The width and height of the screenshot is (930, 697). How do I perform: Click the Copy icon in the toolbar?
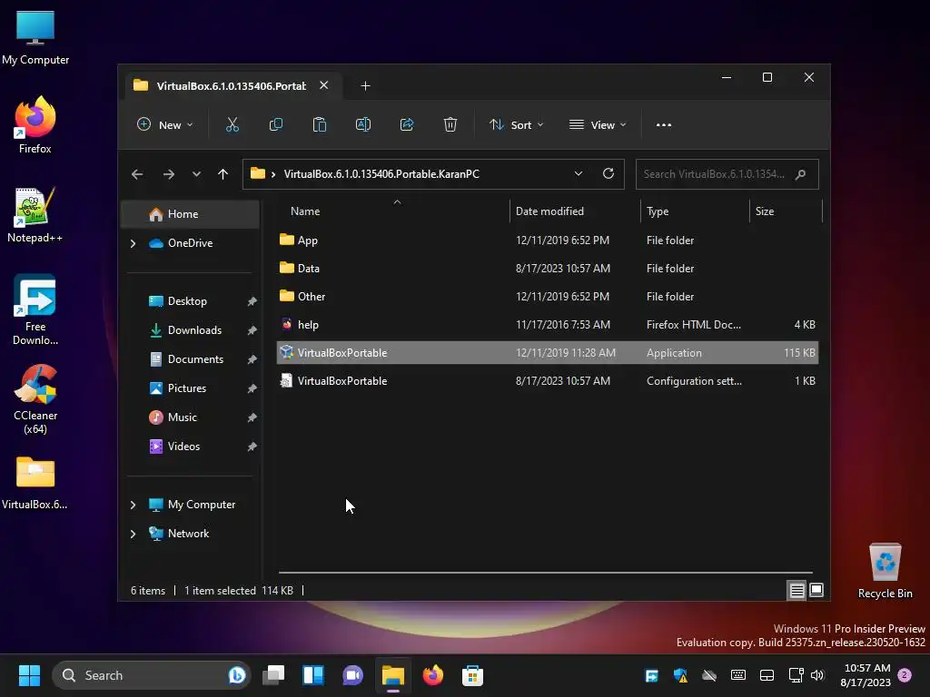click(276, 125)
